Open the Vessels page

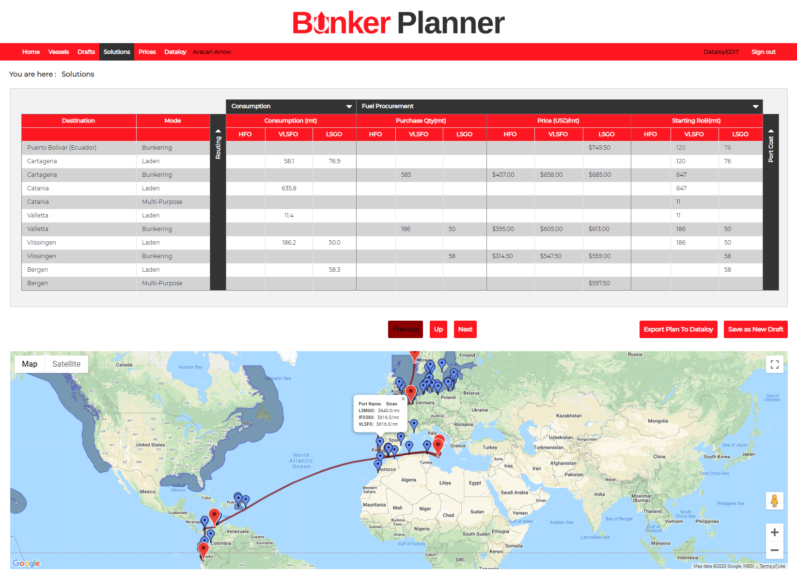point(59,52)
